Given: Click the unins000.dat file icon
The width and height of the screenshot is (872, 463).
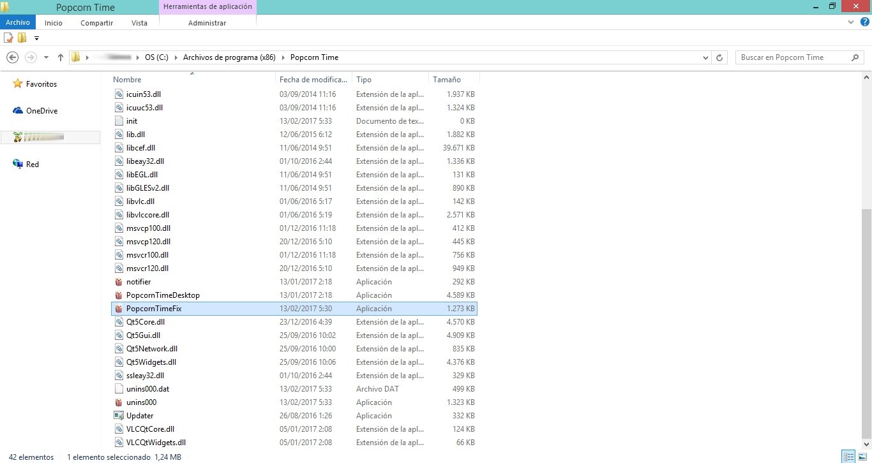Looking at the screenshot, I should pos(118,389).
